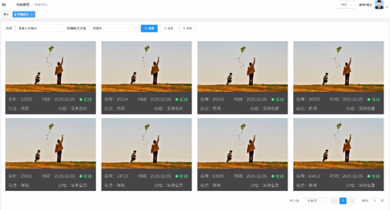The image size is (390, 210).
Task: Open terminal 56385 thumbnail
Action: (x=338, y=66)
